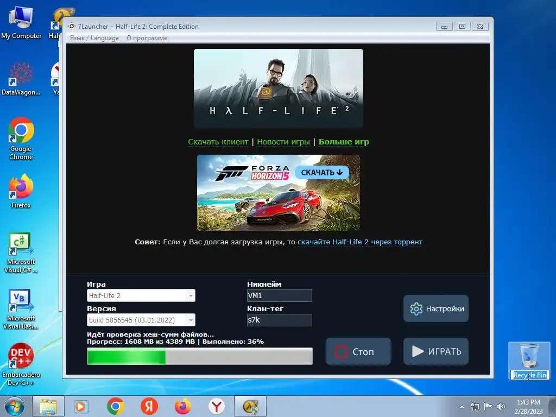Select Firefox desktop shortcut
556x417 pixels.
[x=21, y=192]
